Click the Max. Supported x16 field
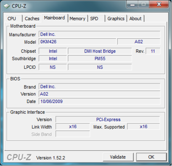 click(x=144, y=126)
